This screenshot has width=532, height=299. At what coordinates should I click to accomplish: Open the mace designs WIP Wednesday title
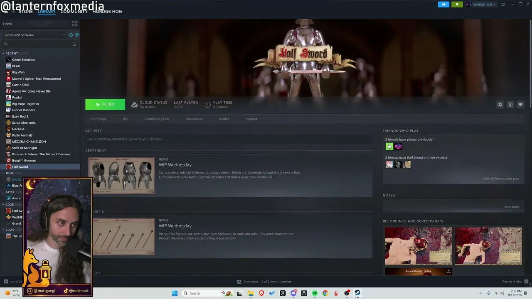tap(175, 226)
